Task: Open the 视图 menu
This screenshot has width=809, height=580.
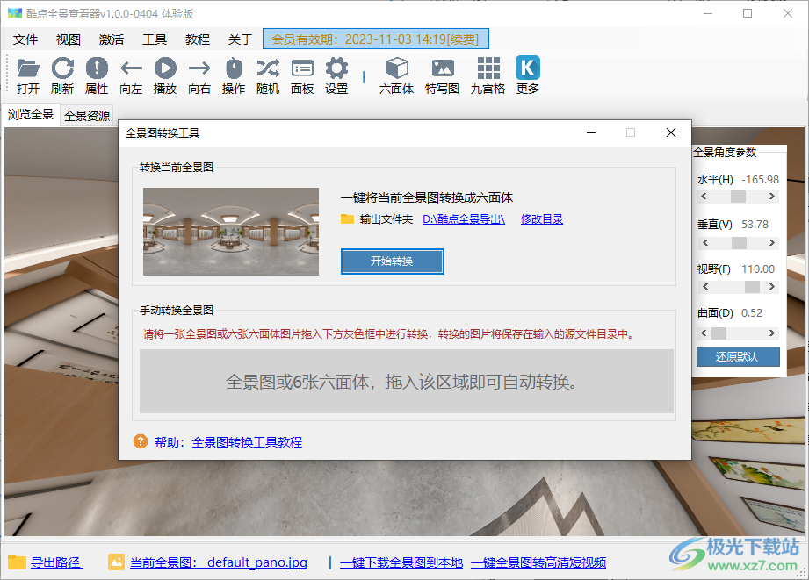Action: point(69,39)
